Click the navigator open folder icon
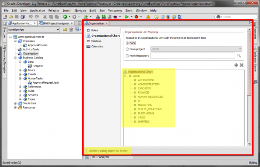Viewport: 260px width, 167px height. click(x=65, y=29)
